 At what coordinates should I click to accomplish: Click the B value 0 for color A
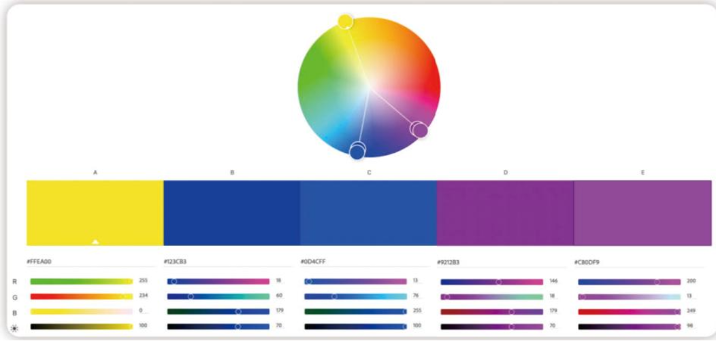pyautogui.click(x=141, y=310)
